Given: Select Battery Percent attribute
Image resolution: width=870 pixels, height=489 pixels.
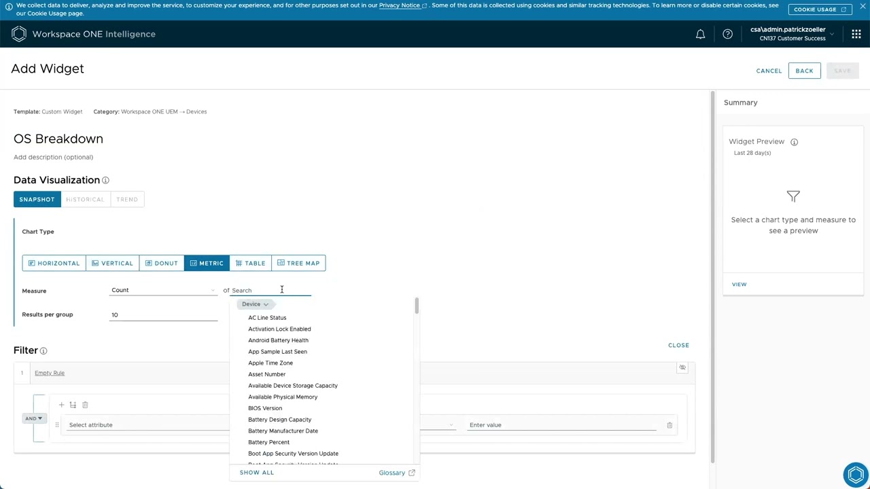Looking at the screenshot, I should 268,442.
